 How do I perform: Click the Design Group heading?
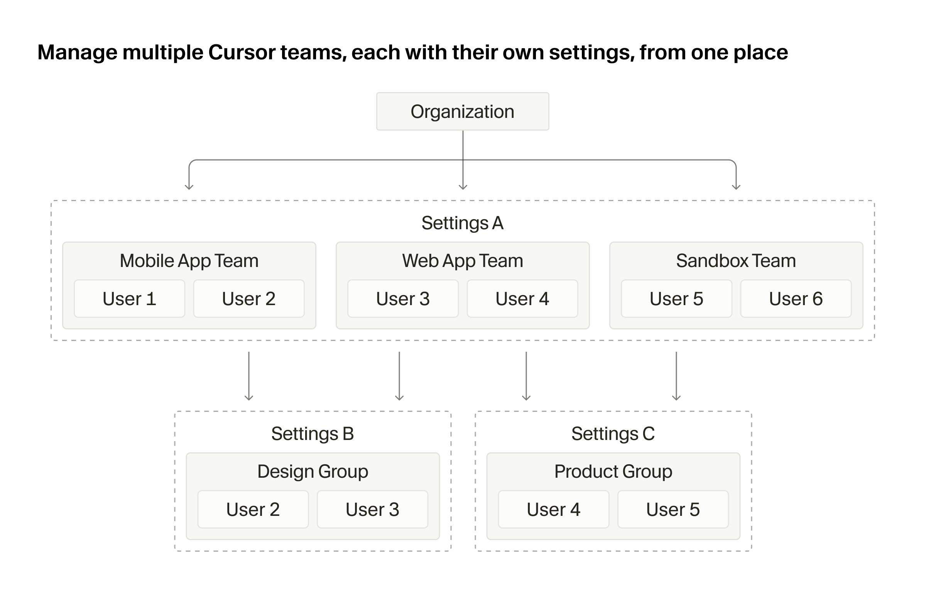pos(313,472)
